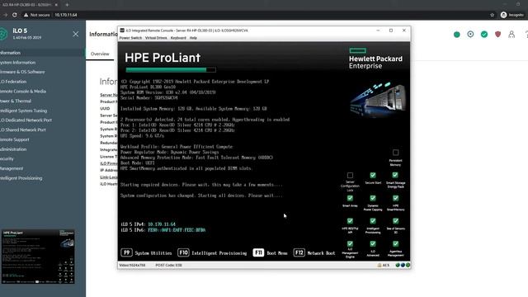Viewport: 528px width, 297px height.
Task: Open the Virtual Drives menu
Action: tap(156, 38)
